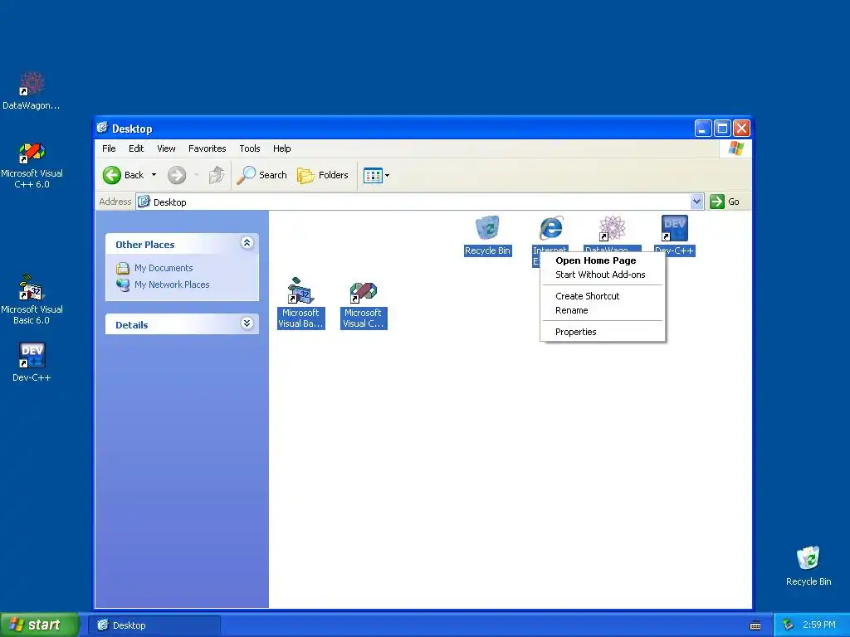The height and width of the screenshot is (637, 850).
Task: Click the system tray icon beside the clock
Action: pyautogui.click(x=789, y=625)
